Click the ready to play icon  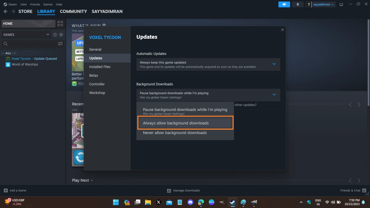coord(61,35)
